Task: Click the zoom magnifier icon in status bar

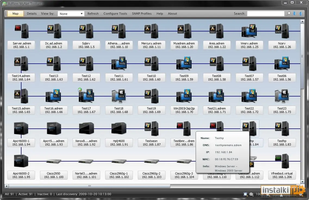Action: coord(245,194)
